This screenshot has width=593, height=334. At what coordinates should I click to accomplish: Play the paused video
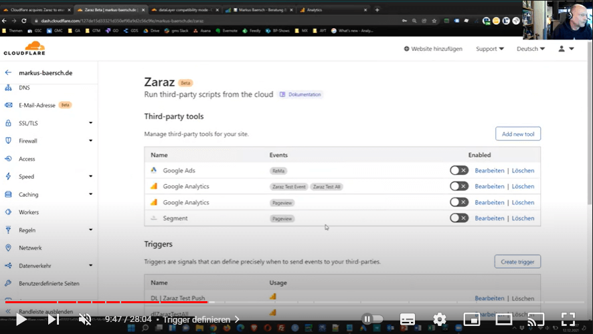pyautogui.click(x=21, y=320)
